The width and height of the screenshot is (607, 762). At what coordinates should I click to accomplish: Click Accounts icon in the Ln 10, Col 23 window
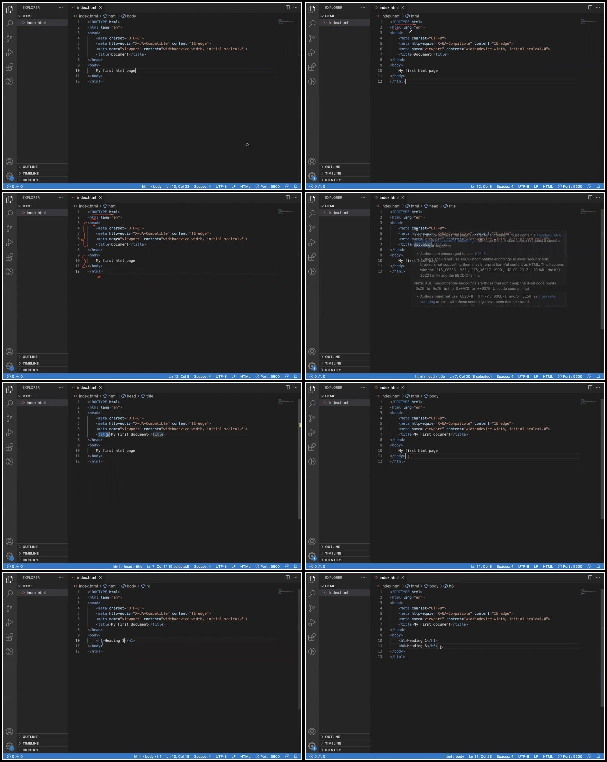(9, 161)
